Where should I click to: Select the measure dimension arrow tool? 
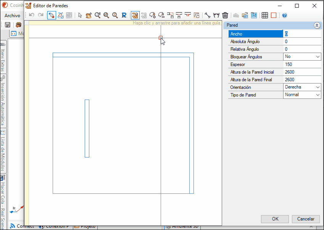pyautogui.click(x=207, y=15)
